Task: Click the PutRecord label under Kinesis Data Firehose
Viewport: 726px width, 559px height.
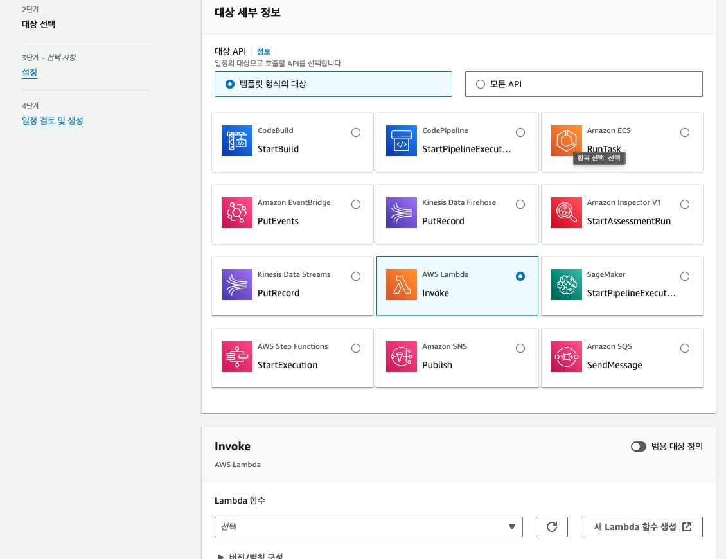Action: click(443, 221)
